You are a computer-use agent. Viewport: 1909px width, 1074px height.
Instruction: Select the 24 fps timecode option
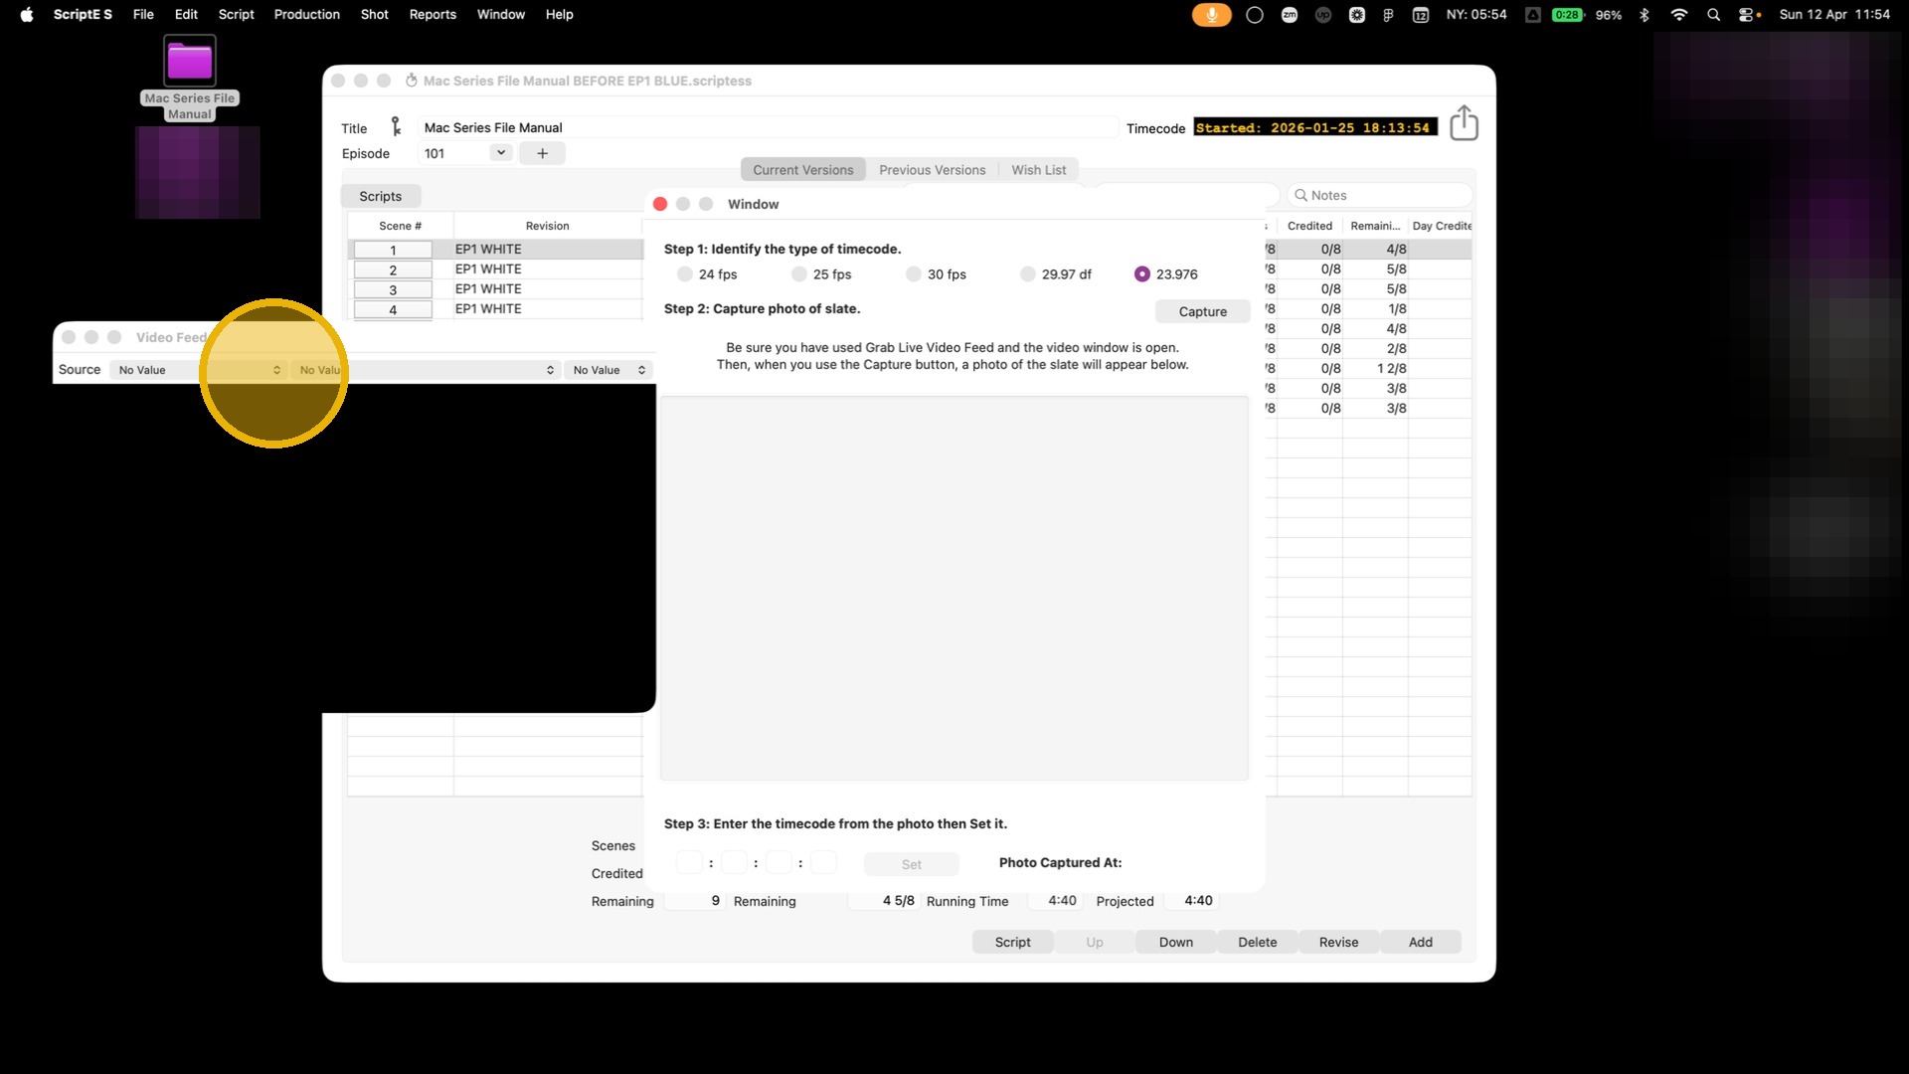click(684, 274)
